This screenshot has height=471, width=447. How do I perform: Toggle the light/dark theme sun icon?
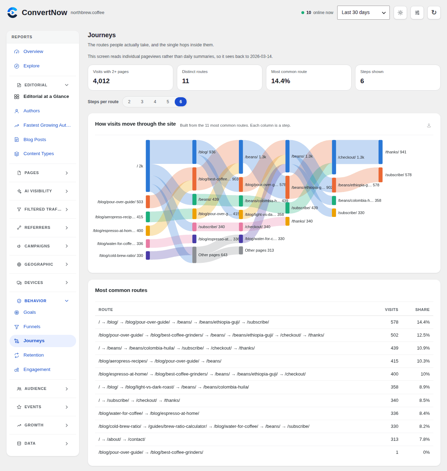(x=400, y=13)
